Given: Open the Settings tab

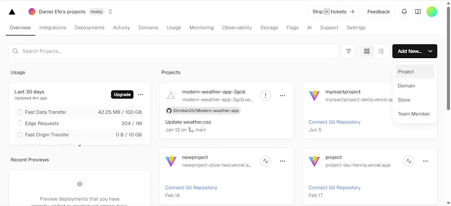Looking at the screenshot, I should click(356, 27).
